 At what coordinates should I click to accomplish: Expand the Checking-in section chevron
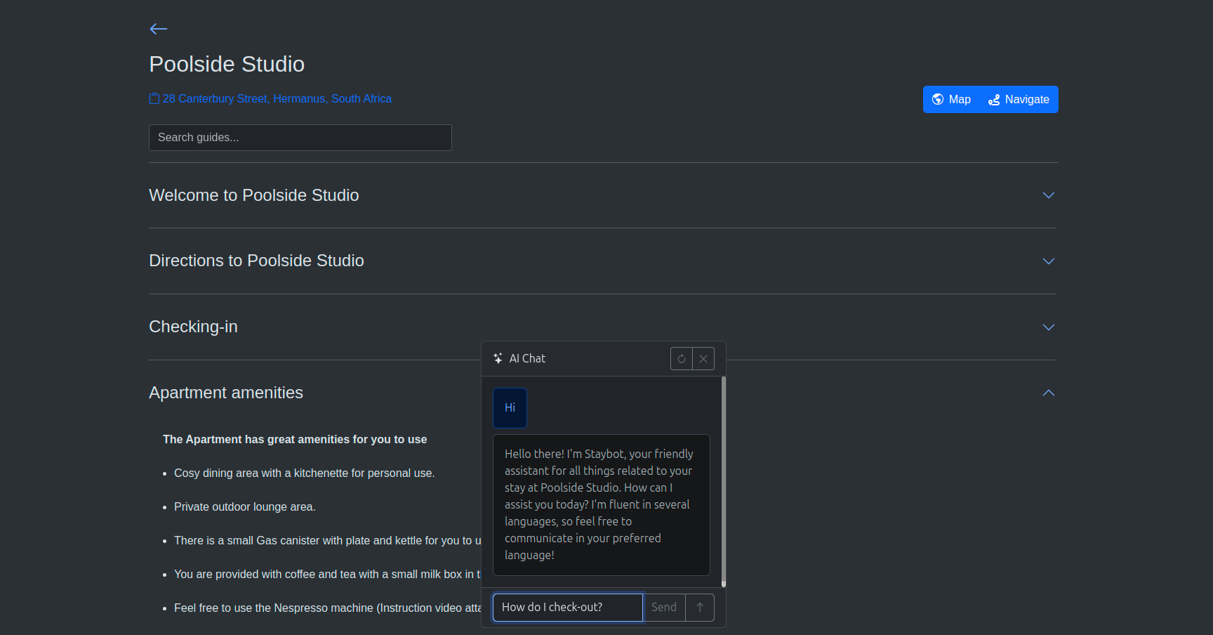pos(1049,327)
